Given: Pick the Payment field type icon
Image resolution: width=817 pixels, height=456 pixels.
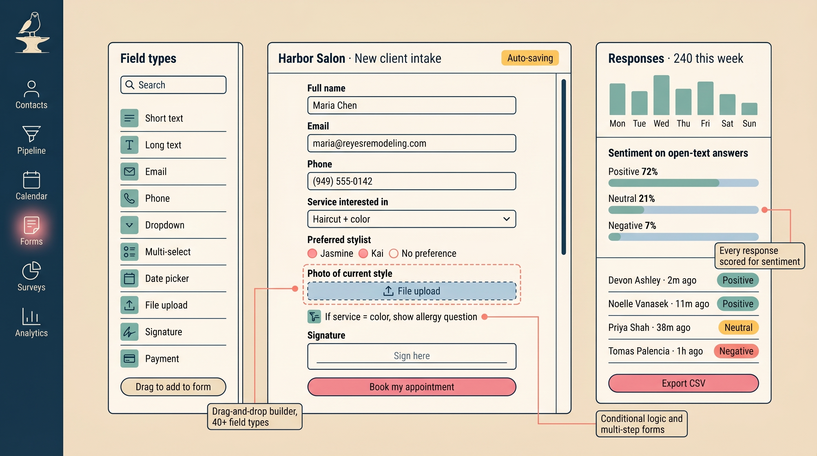Looking at the screenshot, I should (129, 358).
